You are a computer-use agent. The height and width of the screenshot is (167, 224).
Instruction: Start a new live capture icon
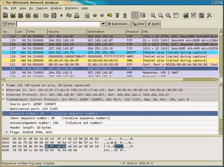[x=21, y=15]
